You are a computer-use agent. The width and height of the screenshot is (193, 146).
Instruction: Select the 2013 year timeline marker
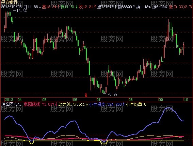pos(9,100)
